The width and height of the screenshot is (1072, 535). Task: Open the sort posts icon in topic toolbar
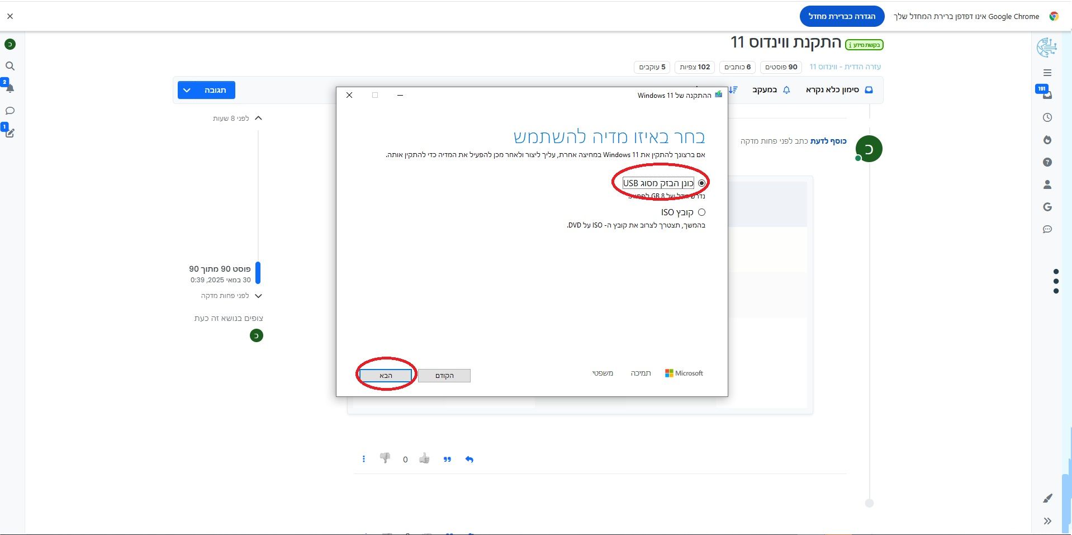click(733, 89)
